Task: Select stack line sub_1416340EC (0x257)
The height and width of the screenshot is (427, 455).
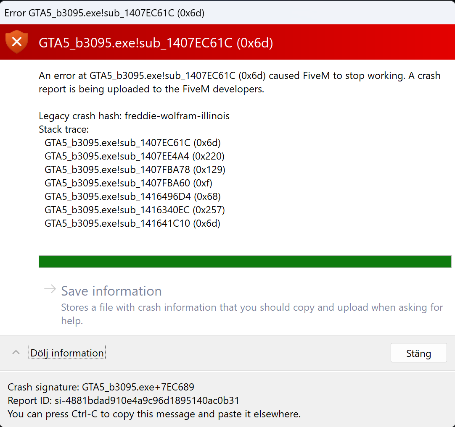Action: 135,210
